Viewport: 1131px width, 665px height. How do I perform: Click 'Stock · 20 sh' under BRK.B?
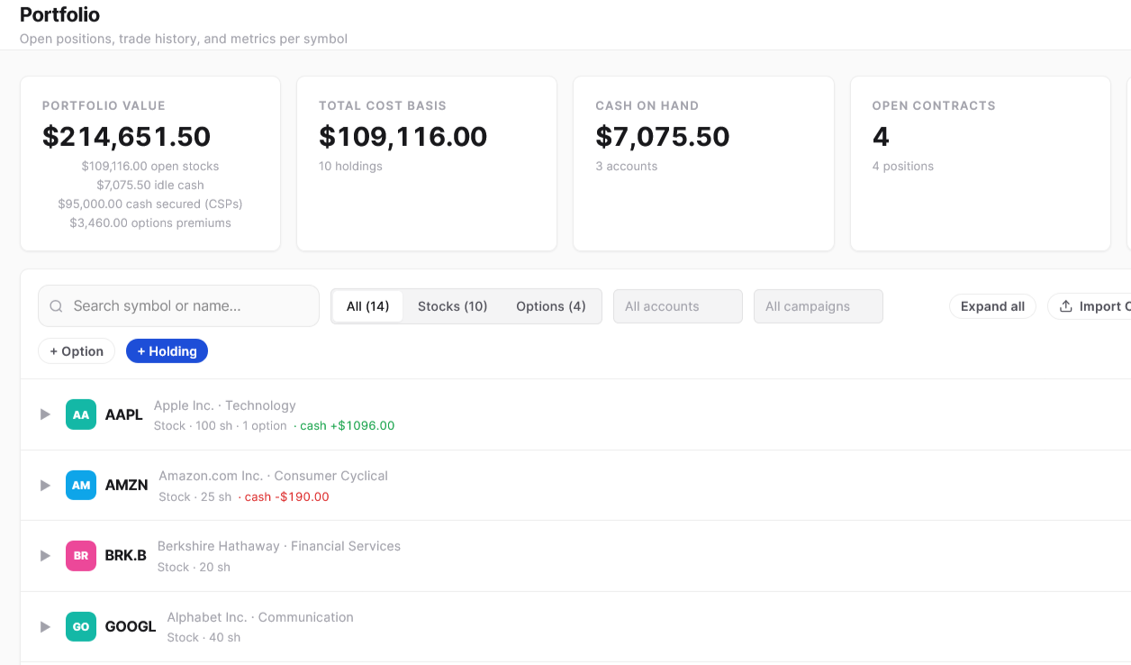point(194,568)
